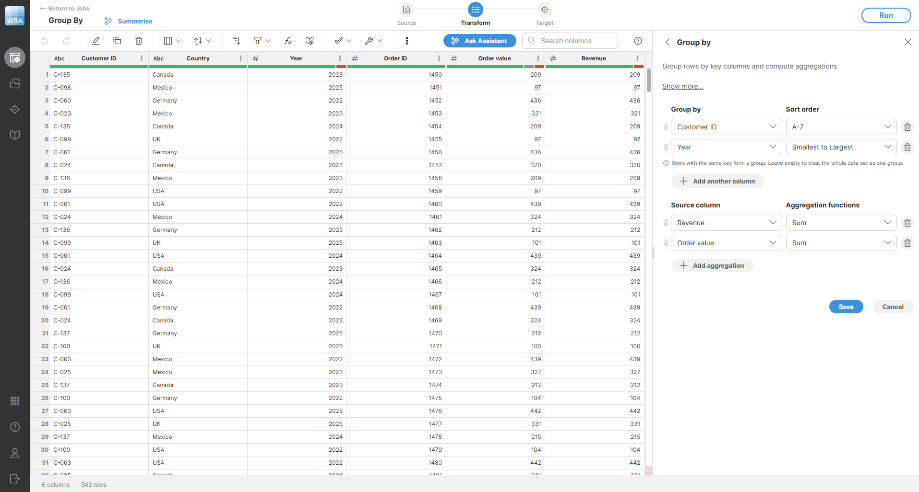919x492 pixels.
Task: Click the help question mark icon
Action: click(x=638, y=41)
